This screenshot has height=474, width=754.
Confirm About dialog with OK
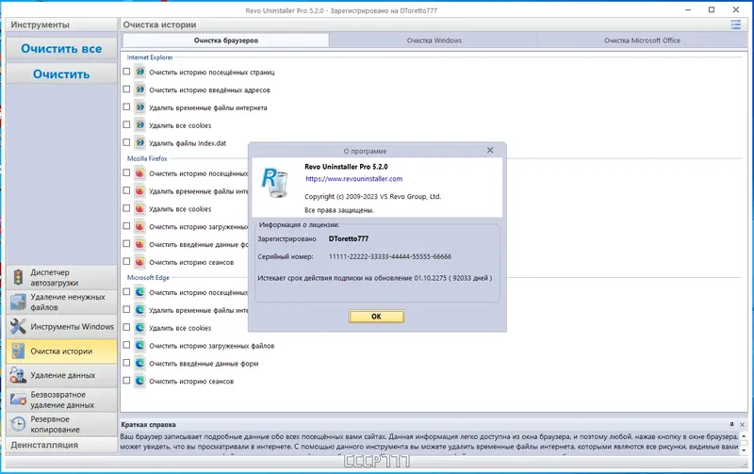tap(376, 317)
